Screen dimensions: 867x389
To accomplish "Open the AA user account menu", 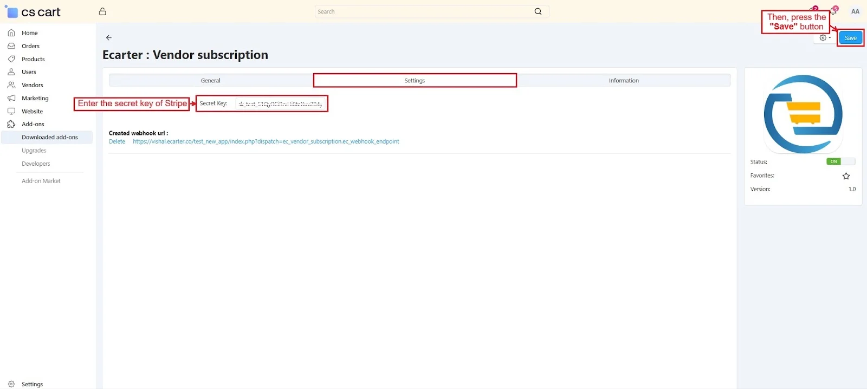I will (x=855, y=11).
